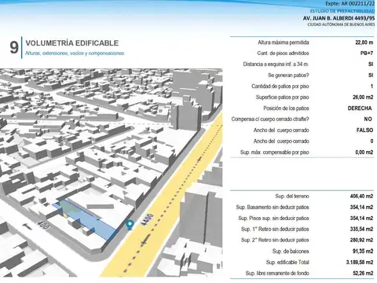Viewport: 377px width, 283px height.
Task: Click Sup. 2° Retiro sin deducir patios label
Action: click(275, 241)
